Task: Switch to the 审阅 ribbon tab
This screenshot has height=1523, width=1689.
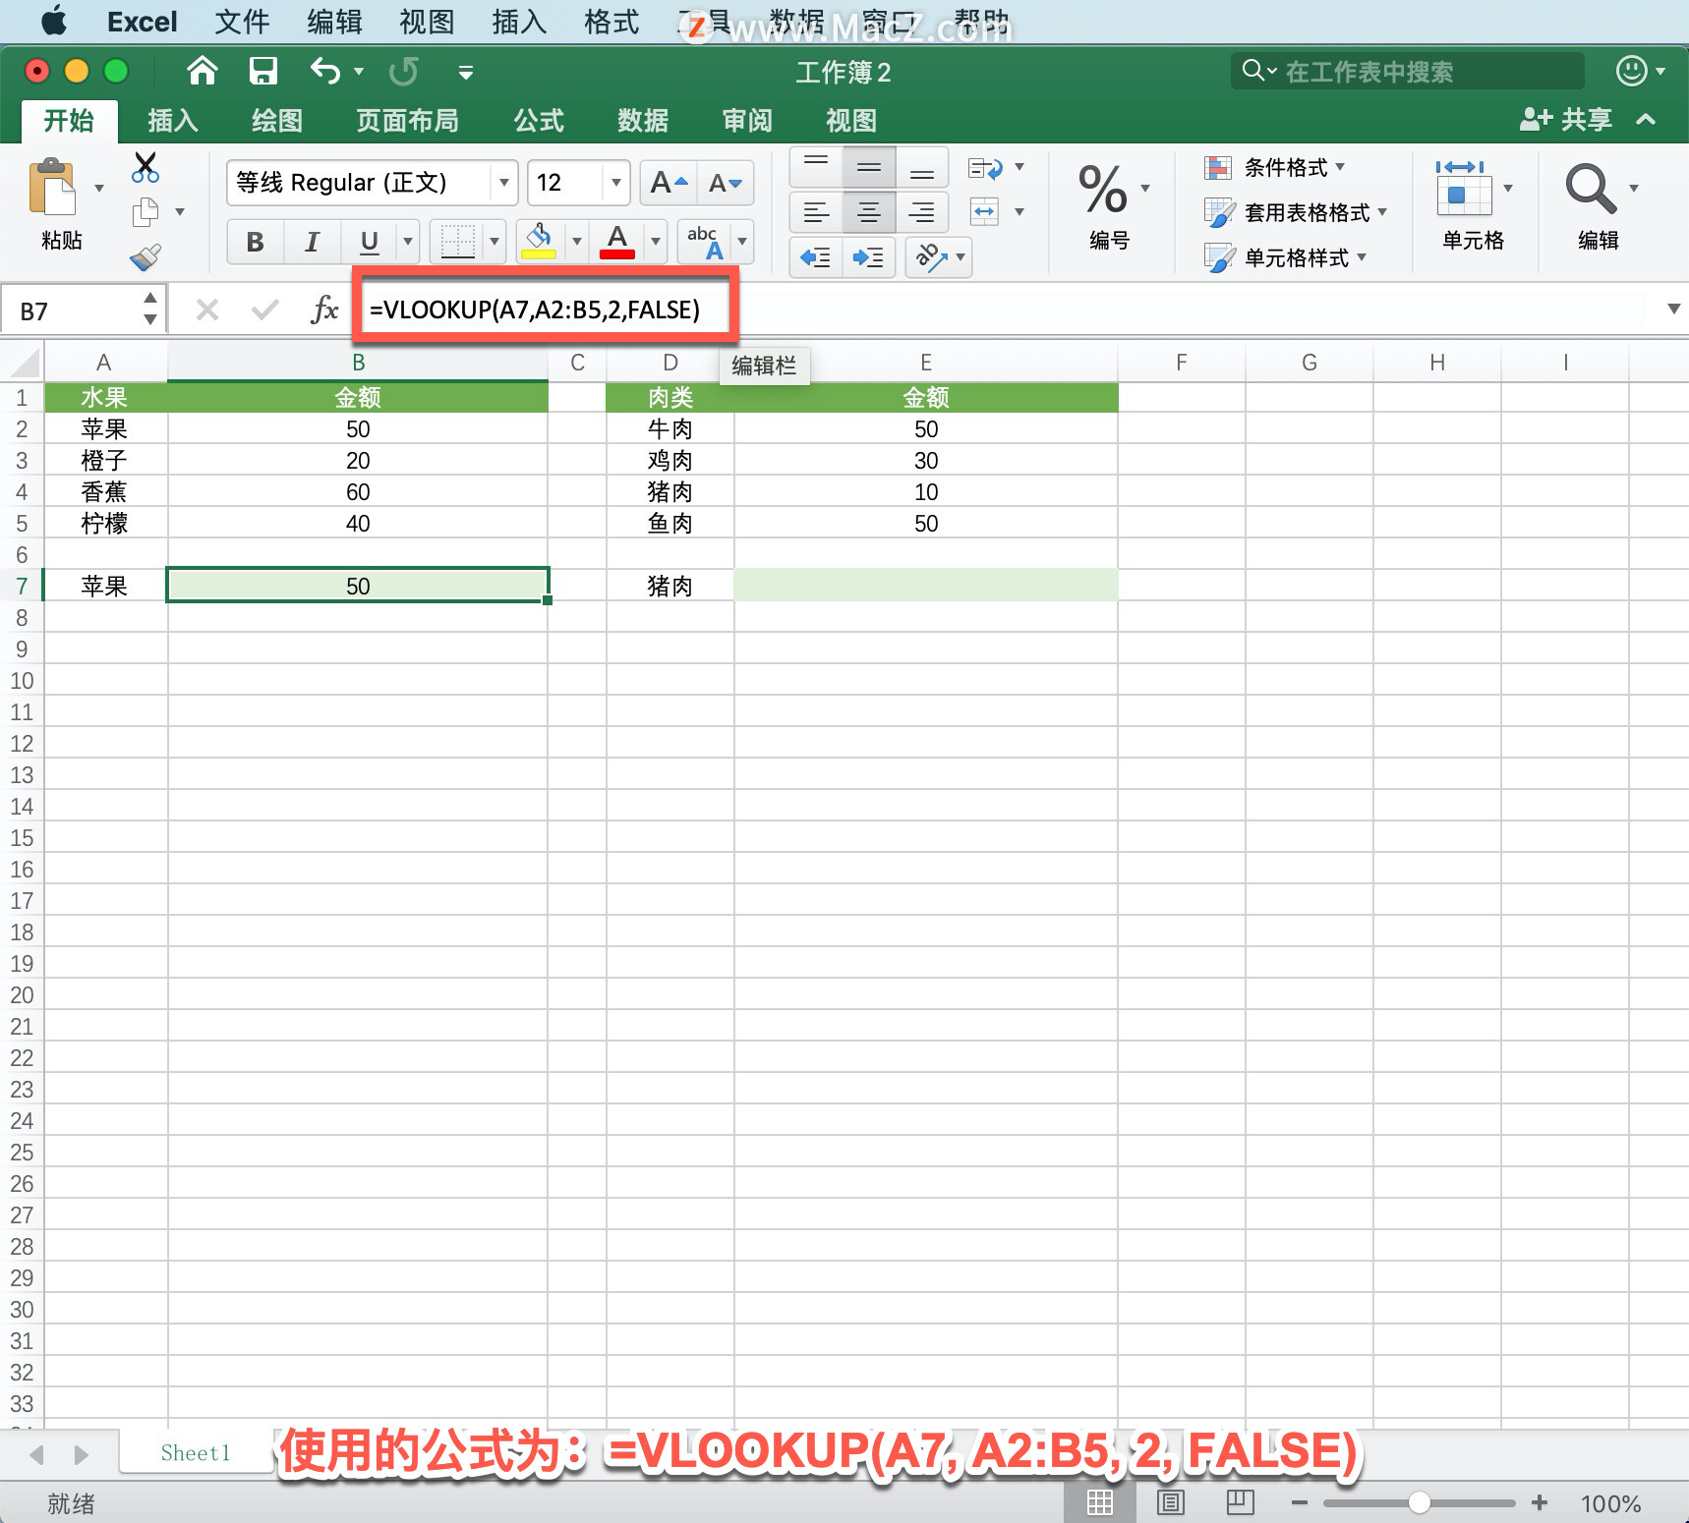Action: pyautogui.click(x=747, y=121)
